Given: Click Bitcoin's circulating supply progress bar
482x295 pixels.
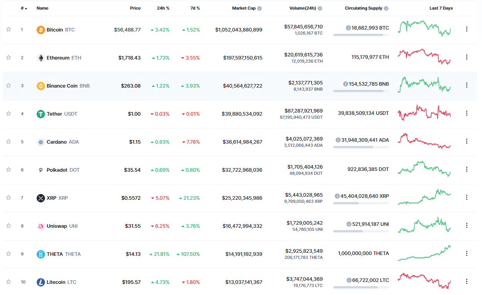Looking at the screenshot, I should coord(360,35).
